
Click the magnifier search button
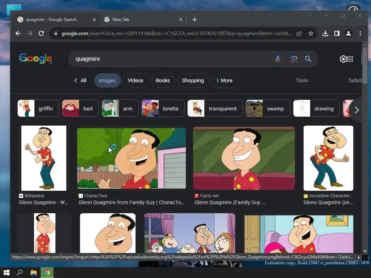coord(308,59)
